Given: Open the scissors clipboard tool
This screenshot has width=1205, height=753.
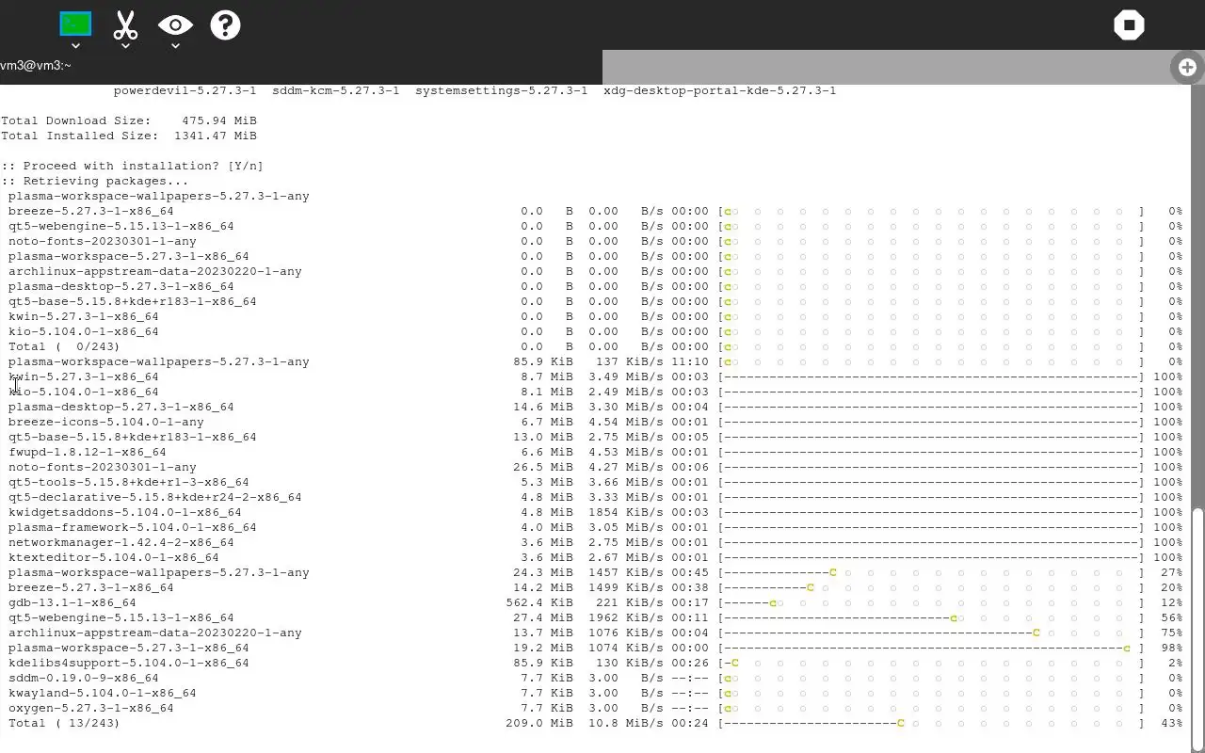Looking at the screenshot, I should click(x=125, y=24).
